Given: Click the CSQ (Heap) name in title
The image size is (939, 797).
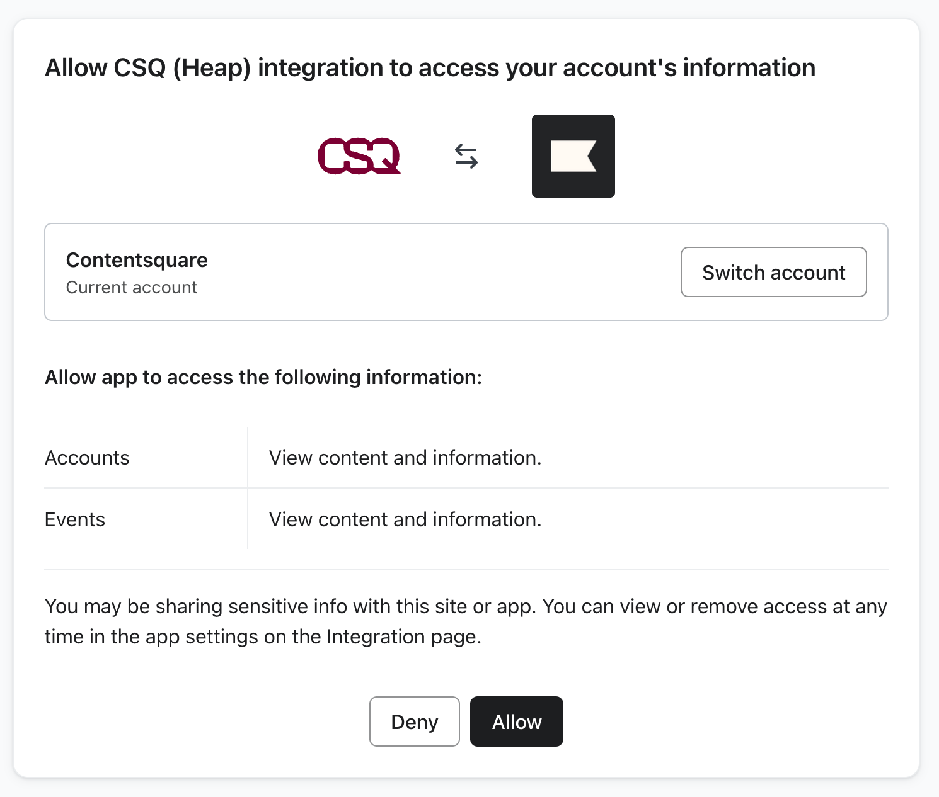Looking at the screenshot, I should click(183, 67).
